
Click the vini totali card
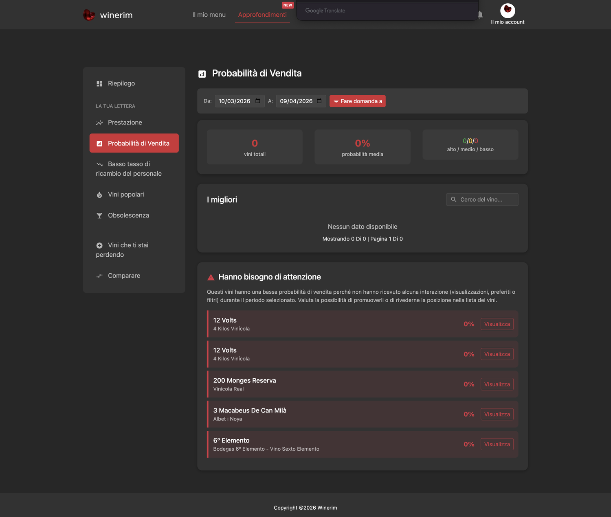coord(255,147)
